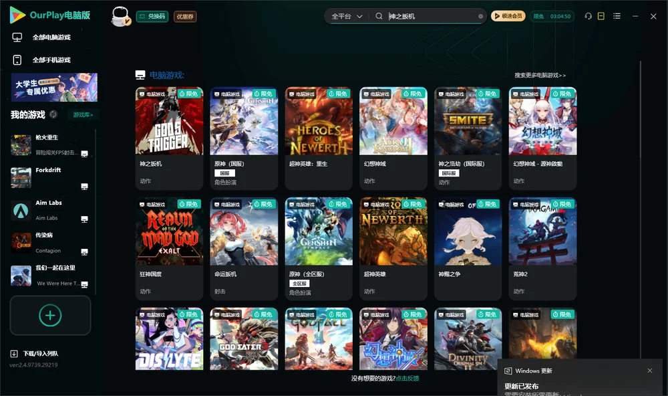Click the 兑换码 button

pos(152,16)
